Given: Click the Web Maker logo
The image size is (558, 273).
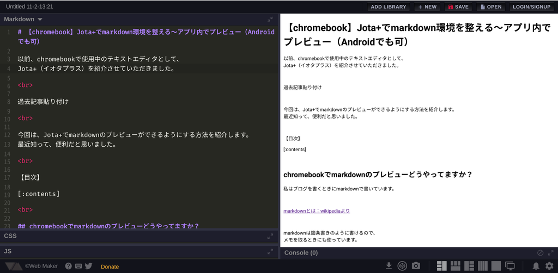Looking at the screenshot, I should pyautogui.click(x=13, y=266).
